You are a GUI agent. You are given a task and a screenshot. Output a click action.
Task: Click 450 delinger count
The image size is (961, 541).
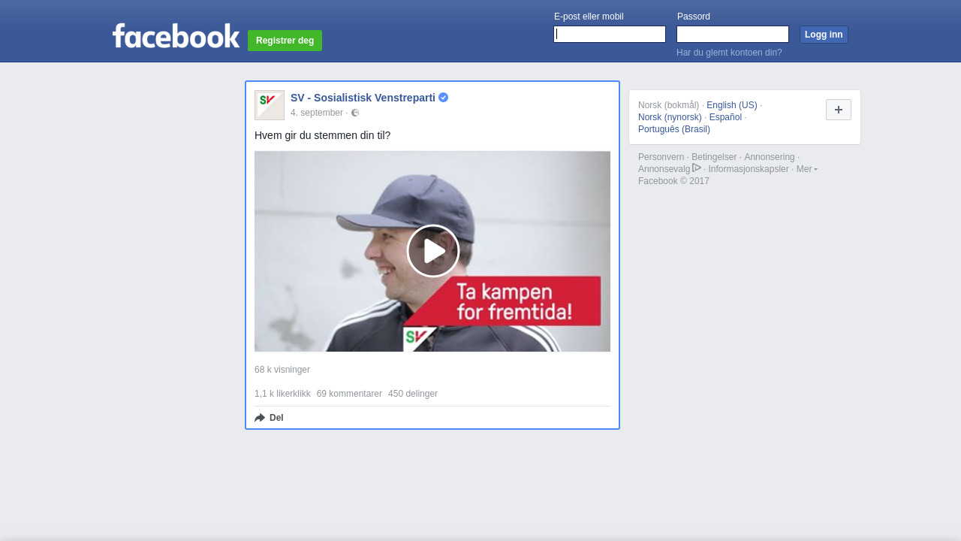(x=413, y=394)
